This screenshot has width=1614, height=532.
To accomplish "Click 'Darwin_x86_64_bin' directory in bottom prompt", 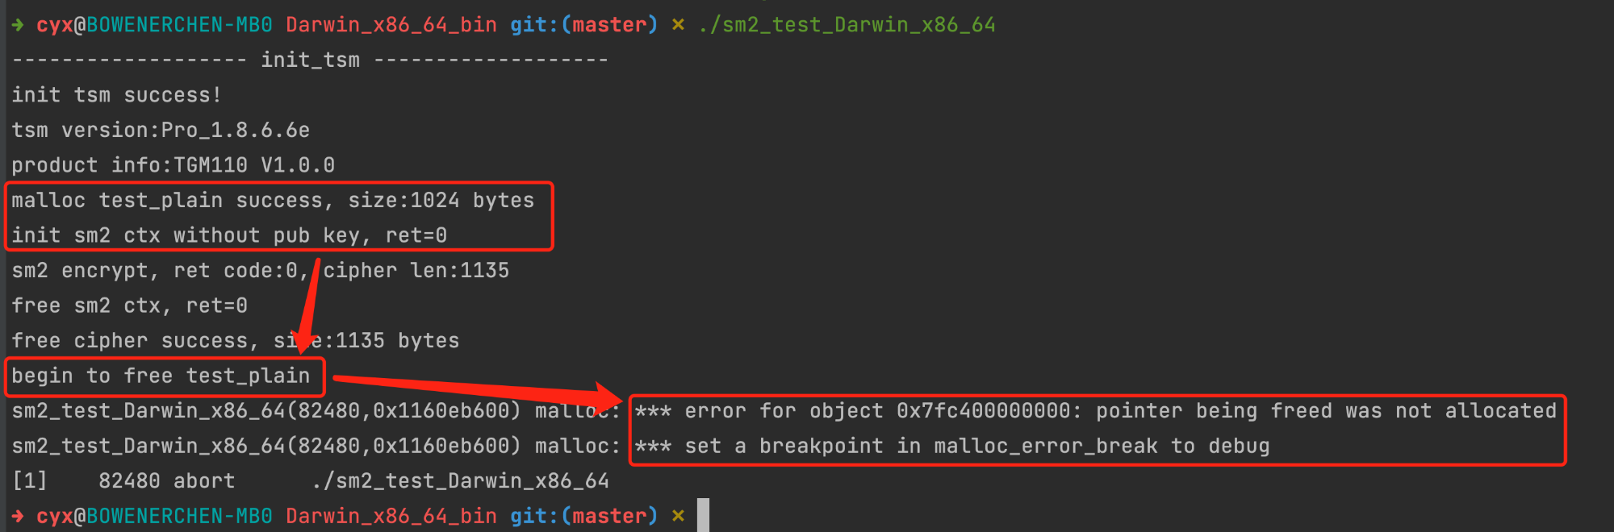I will tap(391, 516).
